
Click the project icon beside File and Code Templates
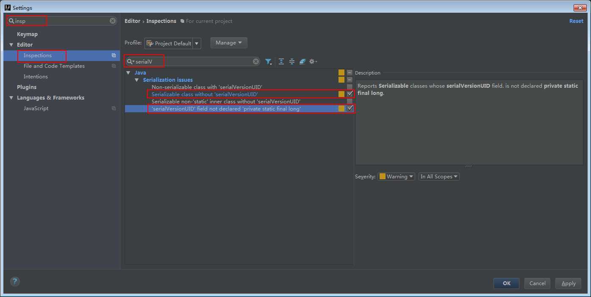114,66
